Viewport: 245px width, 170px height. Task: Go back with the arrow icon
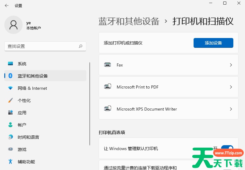(x=6, y=6)
